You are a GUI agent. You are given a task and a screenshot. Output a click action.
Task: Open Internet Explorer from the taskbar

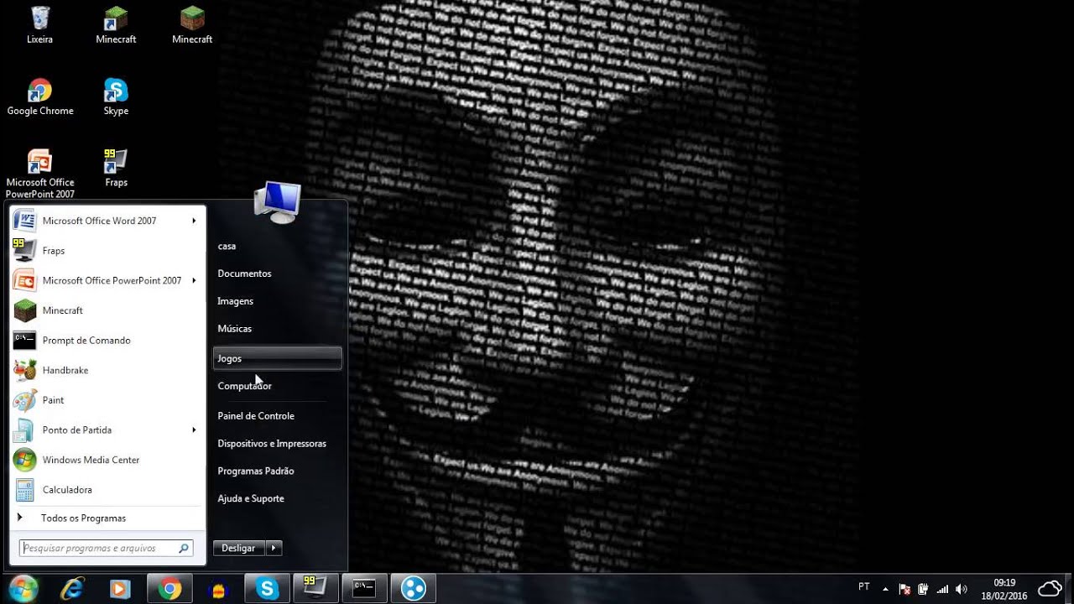click(x=72, y=589)
